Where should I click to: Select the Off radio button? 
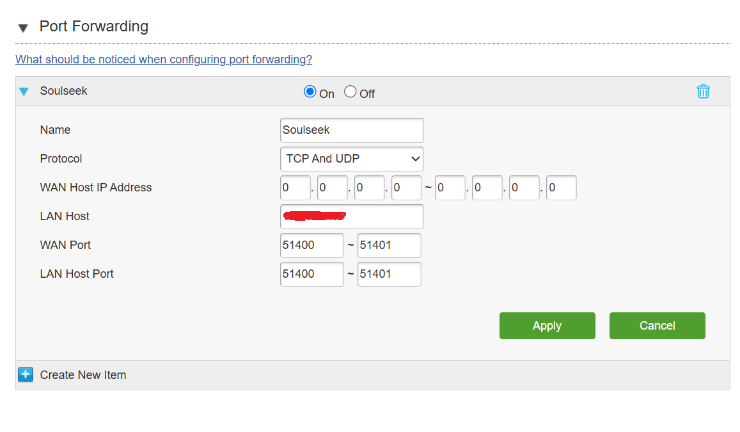[350, 92]
